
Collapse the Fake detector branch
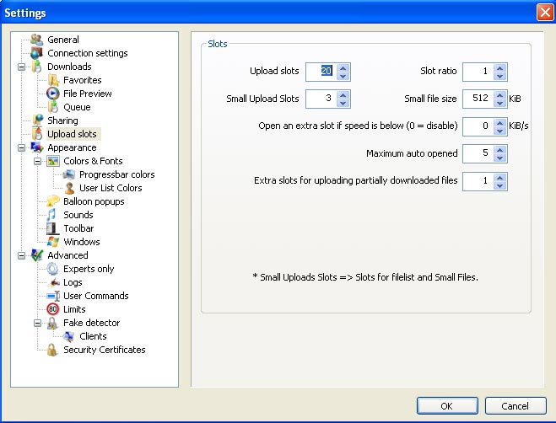point(38,323)
